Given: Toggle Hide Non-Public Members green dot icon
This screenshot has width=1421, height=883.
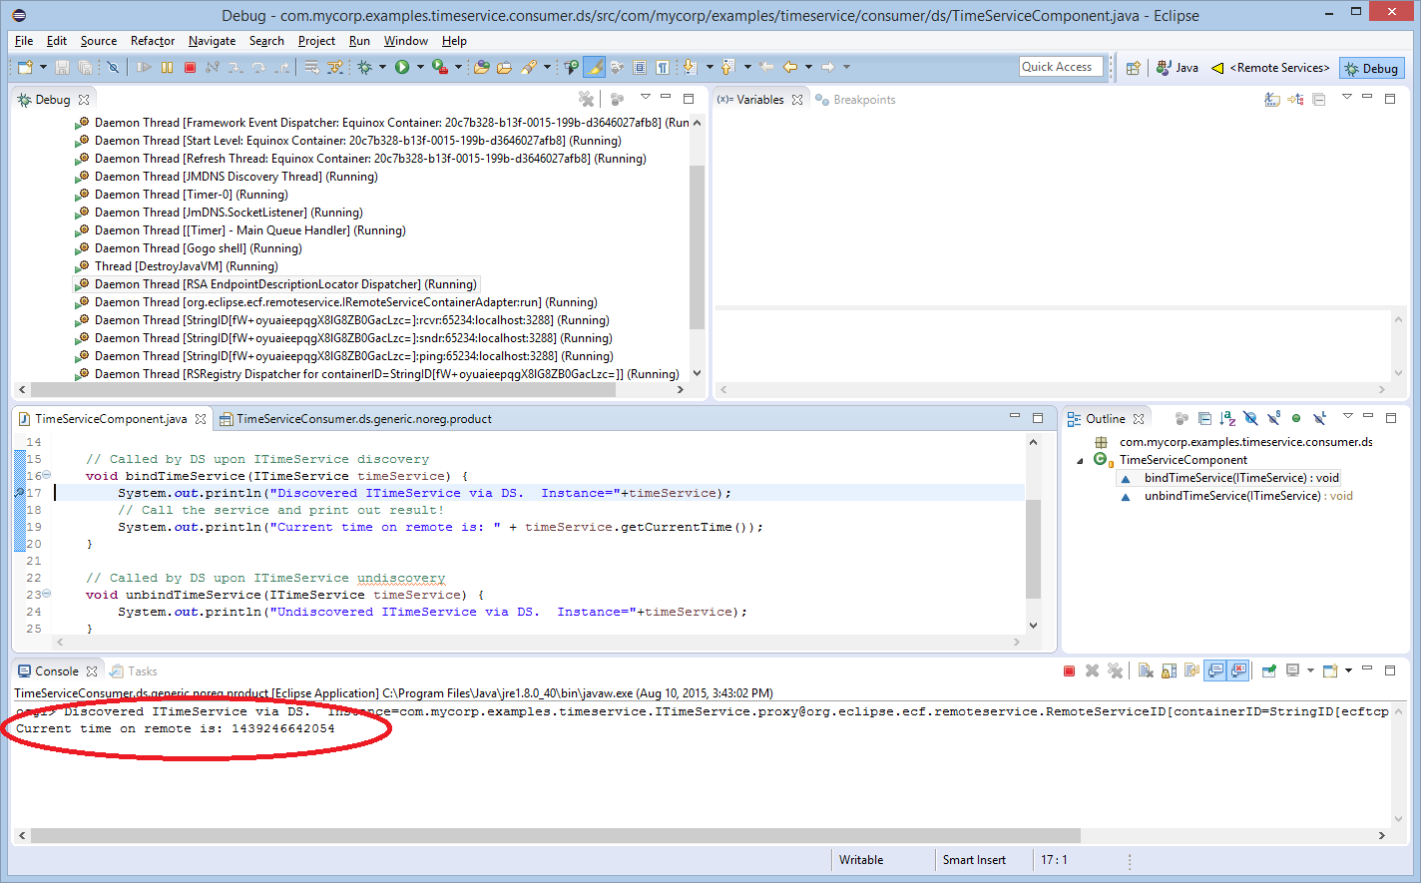Looking at the screenshot, I should point(1296,418).
